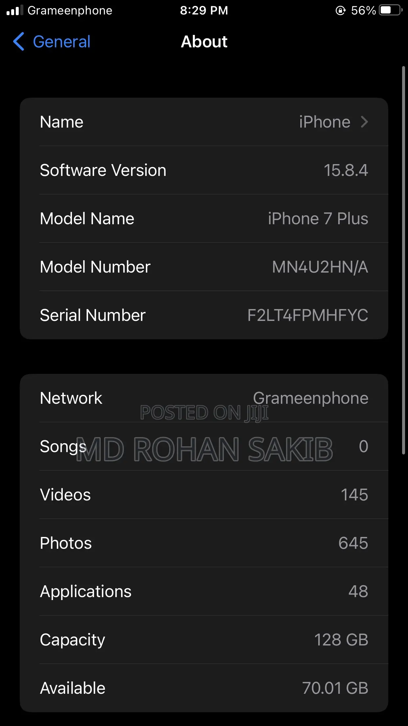Image resolution: width=408 pixels, height=726 pixels.
Task: Tap the 8:29 PM status bar clock
Action: pyautogui.click(x=204, y=11)
